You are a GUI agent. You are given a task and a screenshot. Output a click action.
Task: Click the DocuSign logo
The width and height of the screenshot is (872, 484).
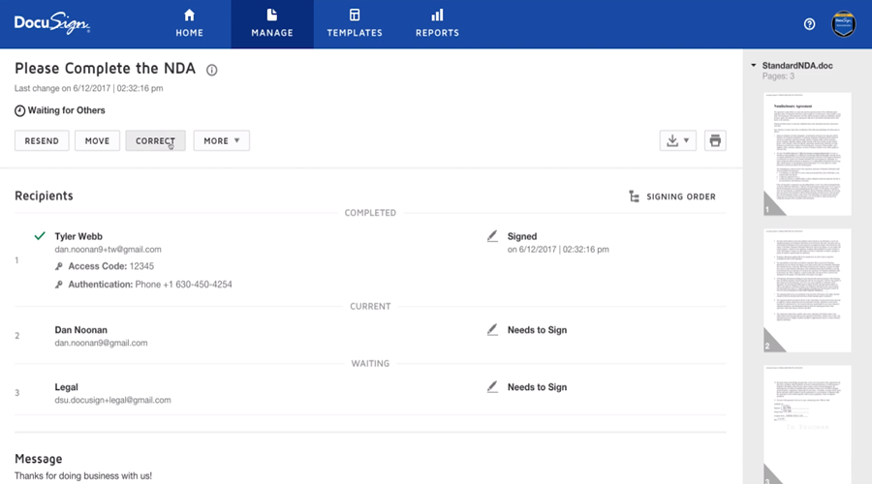pyautogui.click(x=53, y=23)
